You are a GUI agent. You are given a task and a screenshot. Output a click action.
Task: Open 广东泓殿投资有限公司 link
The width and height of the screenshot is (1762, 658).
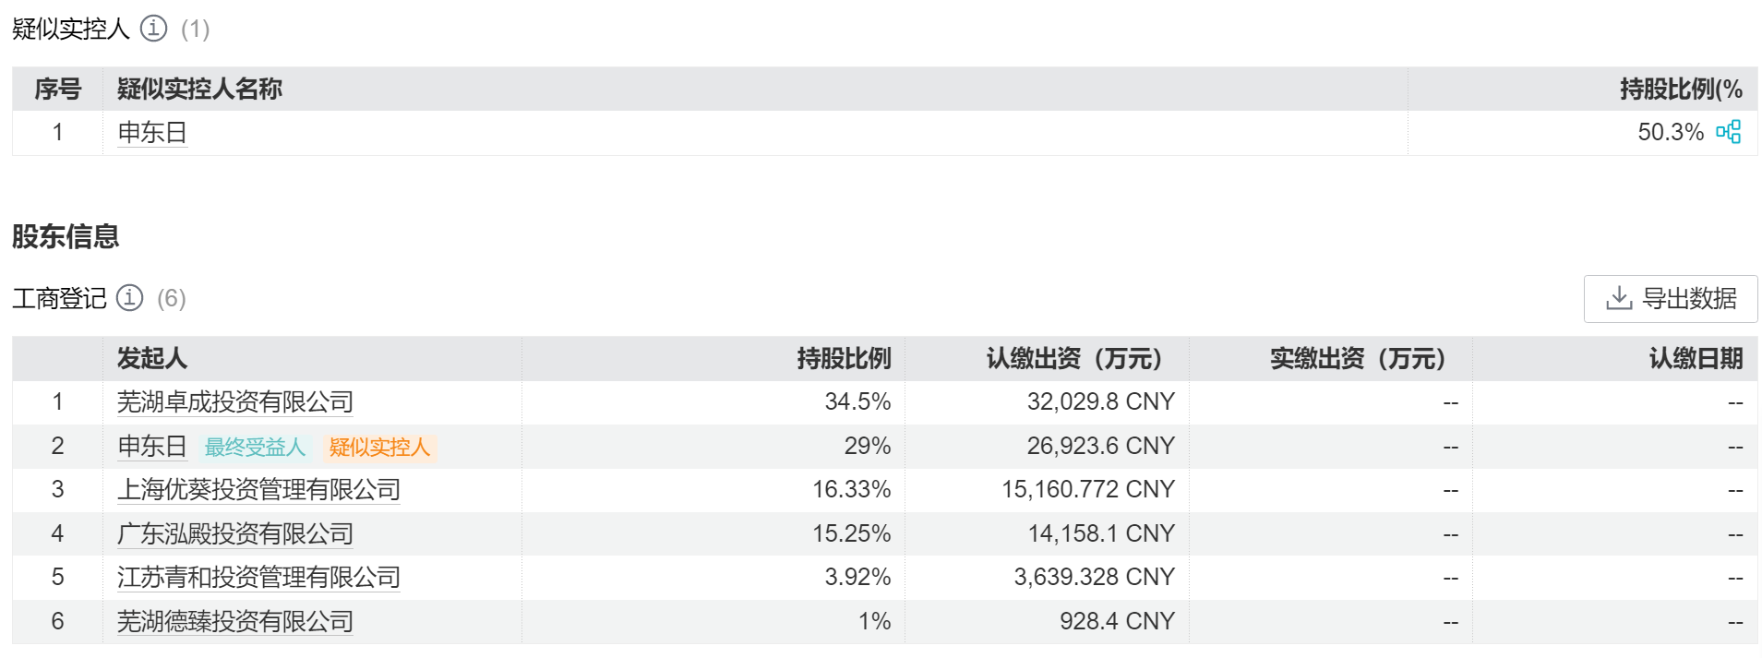point(235,534)
